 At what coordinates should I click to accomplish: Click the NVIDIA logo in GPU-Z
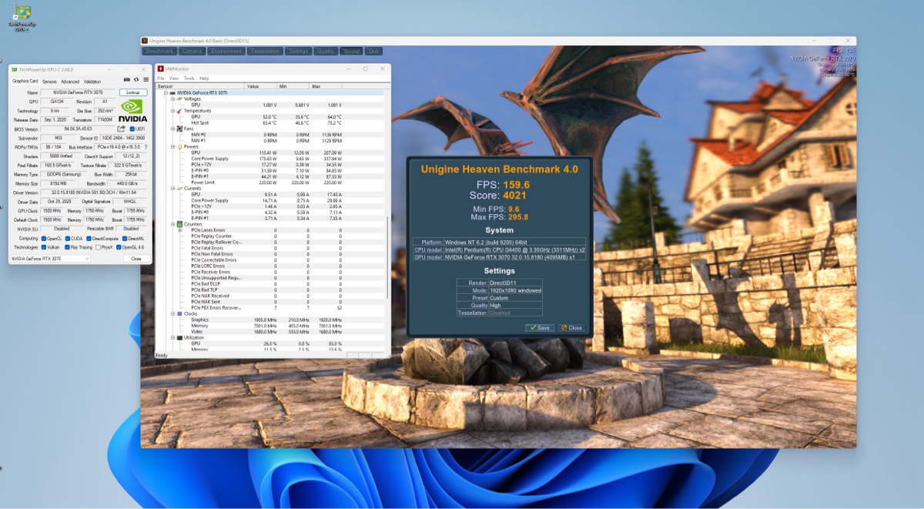pos(133,110)
